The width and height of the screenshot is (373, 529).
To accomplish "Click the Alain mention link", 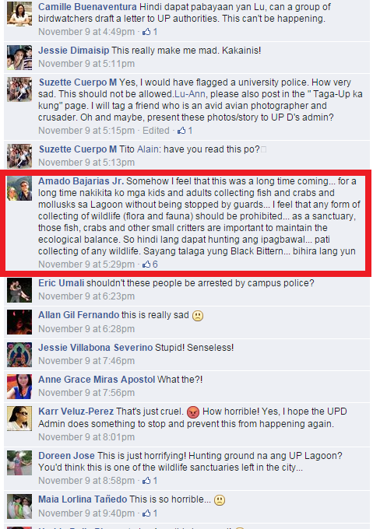I will [x=147, y=149].
